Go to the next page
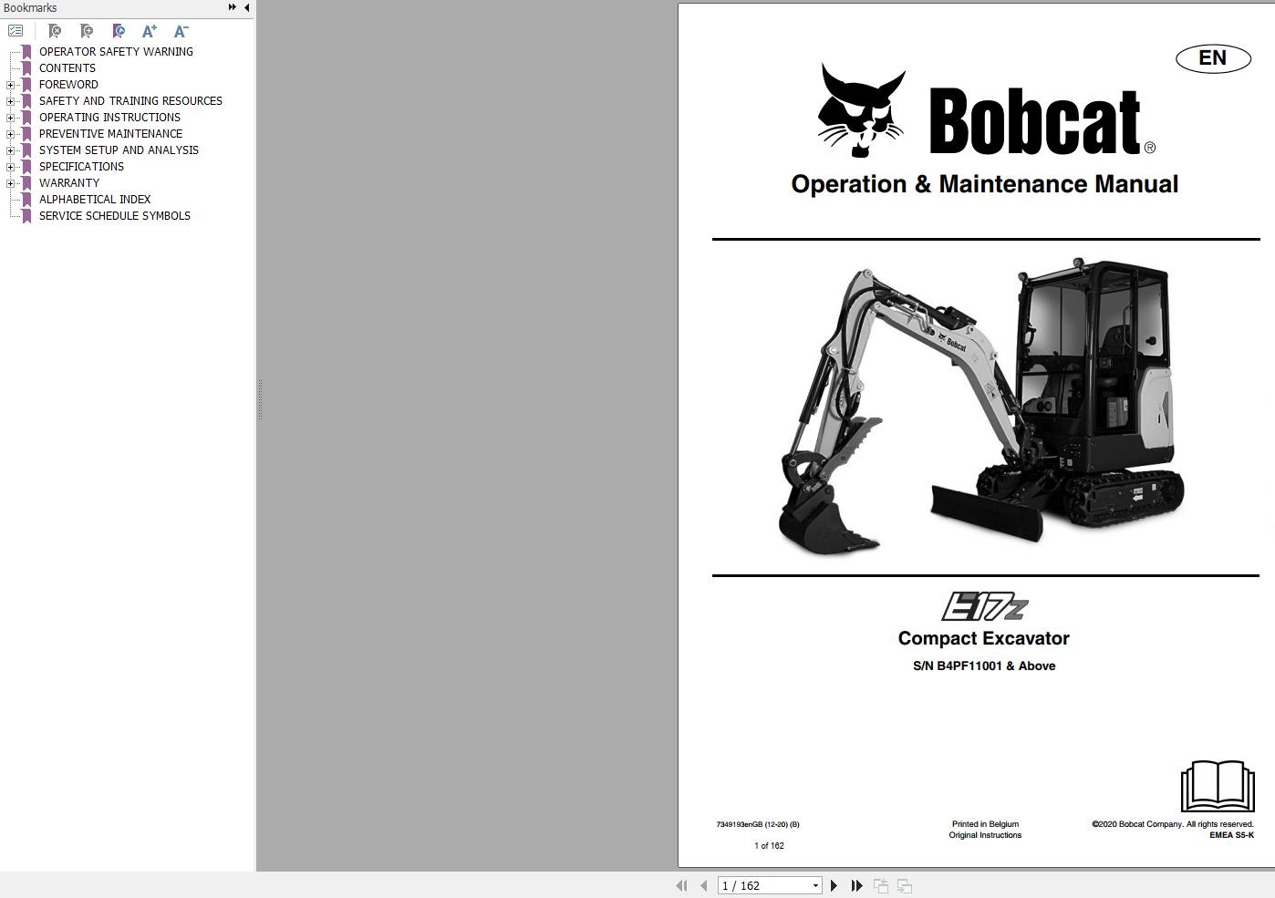Viewport: 1275px width, 898px height. [834, 885]
